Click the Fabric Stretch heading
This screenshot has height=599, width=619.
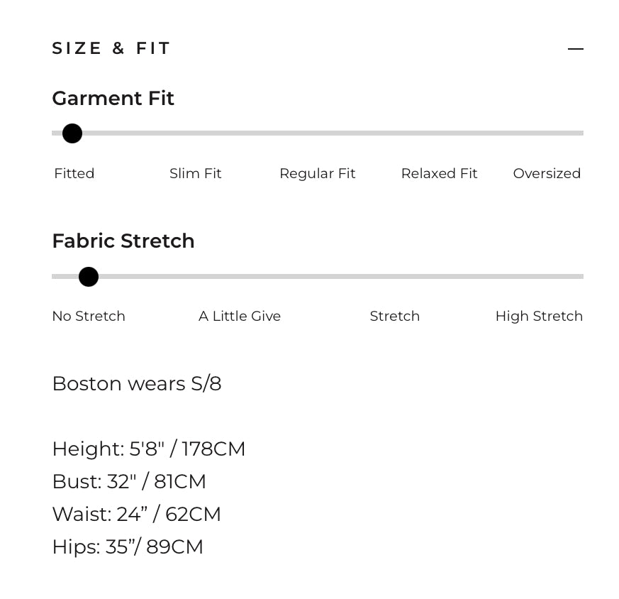123,241
